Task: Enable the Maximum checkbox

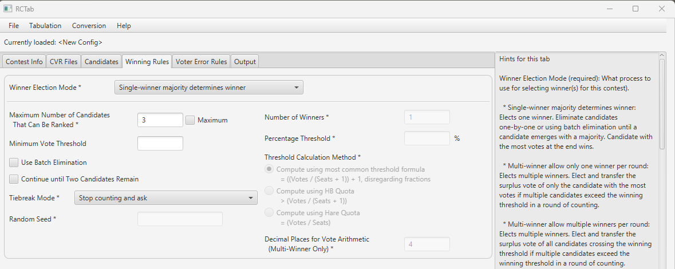Action: [190, 121]
